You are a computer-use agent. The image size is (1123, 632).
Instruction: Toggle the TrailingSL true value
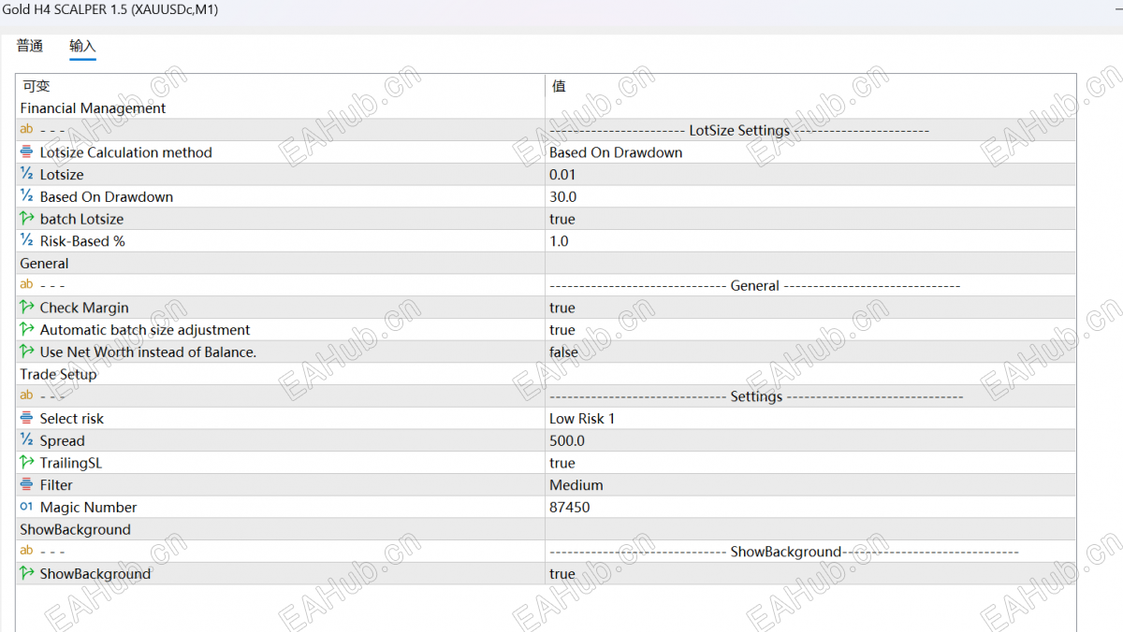point(810,463)
